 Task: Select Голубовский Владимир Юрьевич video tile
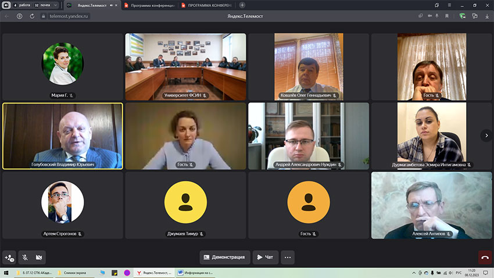point(63,136)
